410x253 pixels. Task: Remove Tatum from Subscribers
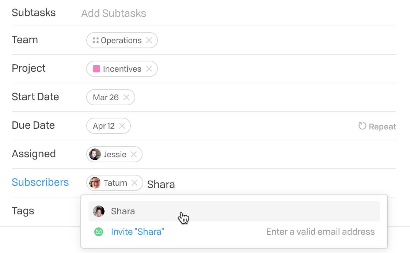click(x=134, y=183)
